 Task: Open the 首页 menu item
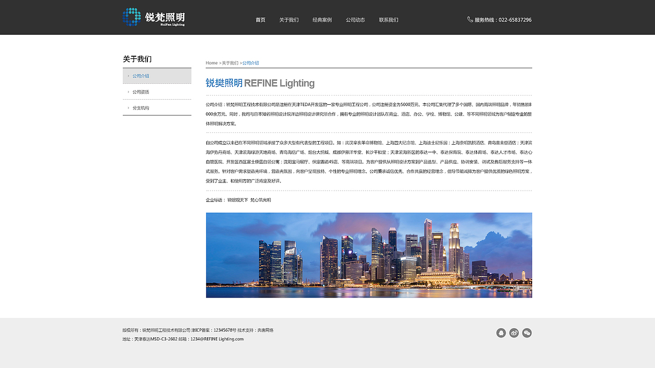pos(260,20)
